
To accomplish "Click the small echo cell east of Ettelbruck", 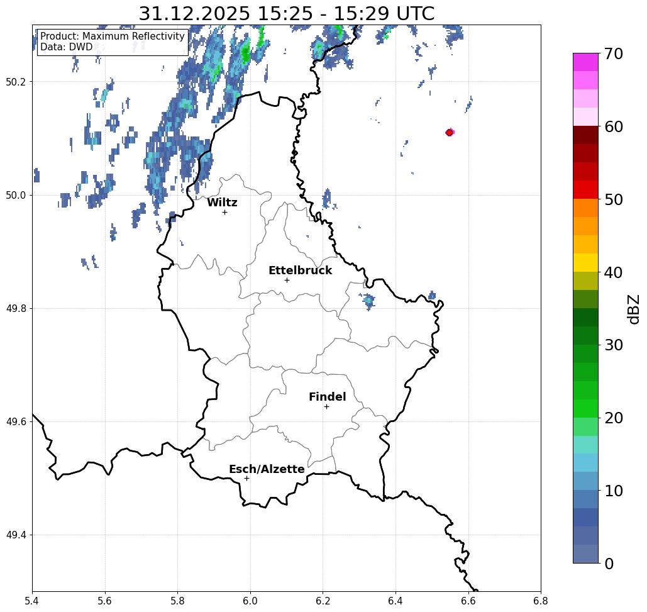I will (x=368, y=301).
